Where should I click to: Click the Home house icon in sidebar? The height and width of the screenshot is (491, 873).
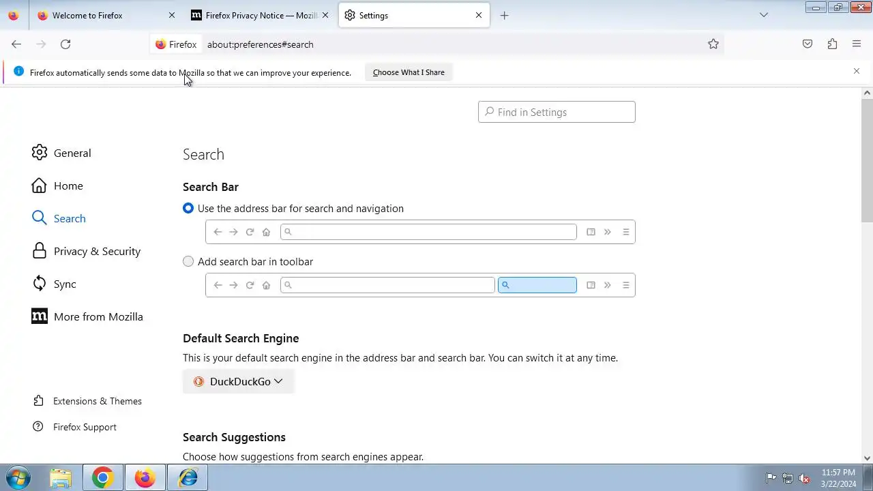(40, 185)
